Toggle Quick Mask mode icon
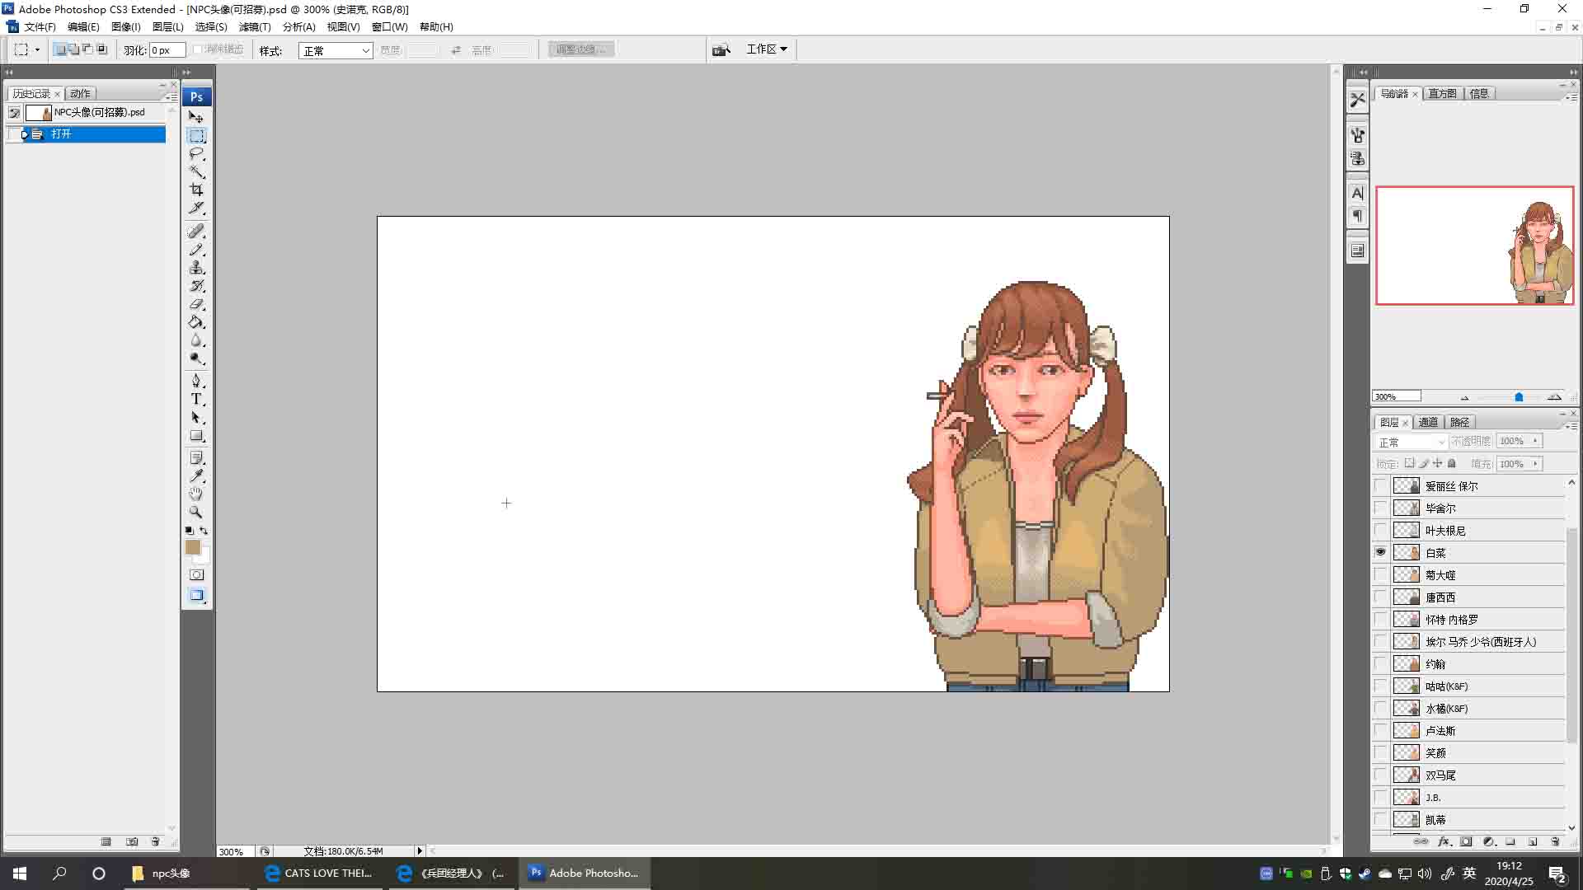1583x890 pixels. pyautogui.click(x=196, y=574)
